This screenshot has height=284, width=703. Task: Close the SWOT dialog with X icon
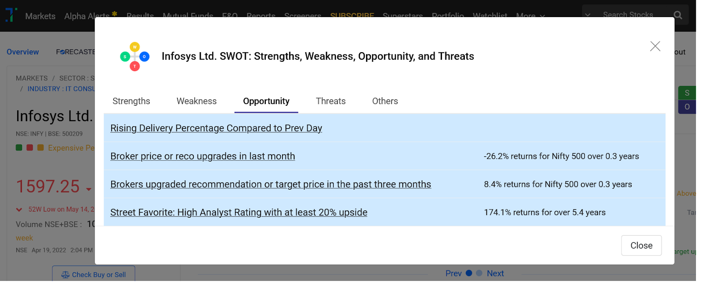click(x=655, y=46)
